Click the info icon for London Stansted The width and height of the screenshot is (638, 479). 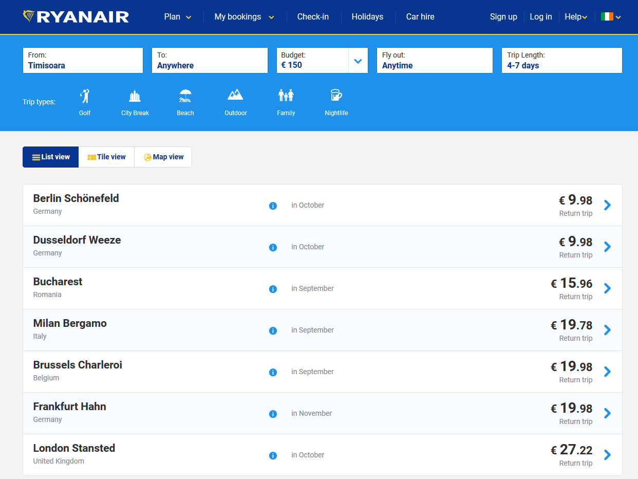(273, 455)
